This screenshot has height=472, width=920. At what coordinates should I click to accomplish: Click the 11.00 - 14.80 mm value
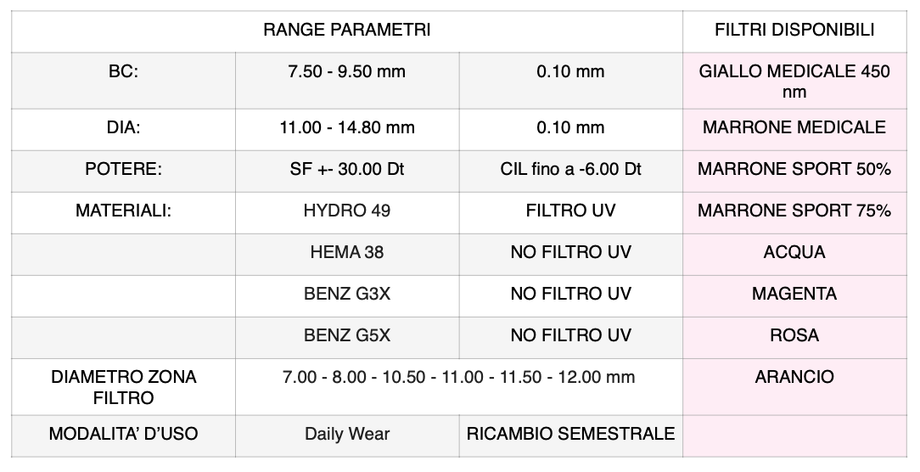(347, 128)
